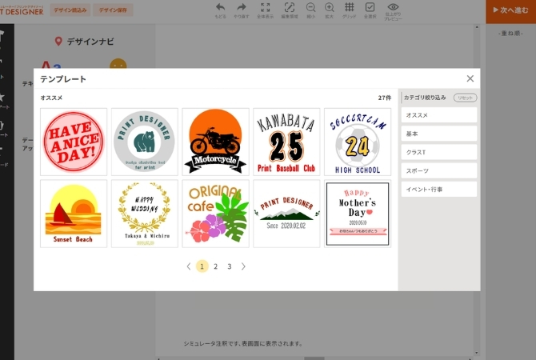Viewport: 536px width, 360px height.
Task: Click the select-all checkbox icon
Action: pyautogui.click(x=370, y=7)
